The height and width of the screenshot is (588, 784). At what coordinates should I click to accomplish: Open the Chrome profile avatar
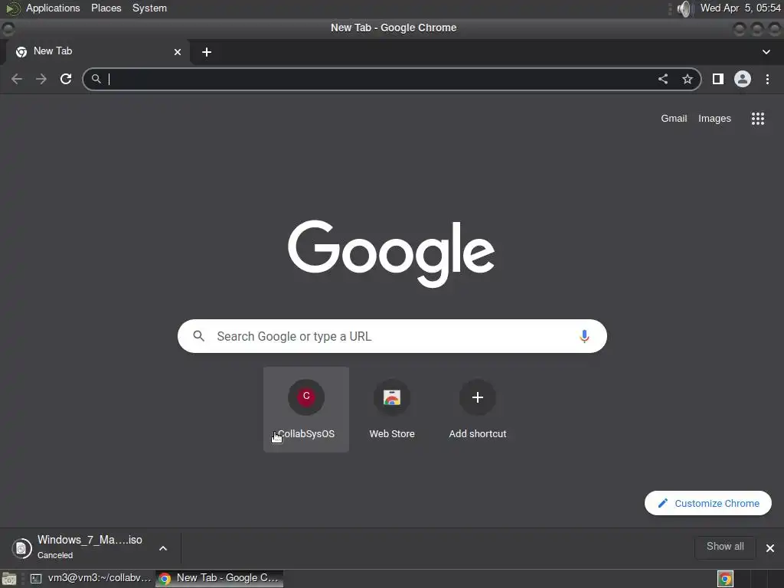[x=743, y=79]
